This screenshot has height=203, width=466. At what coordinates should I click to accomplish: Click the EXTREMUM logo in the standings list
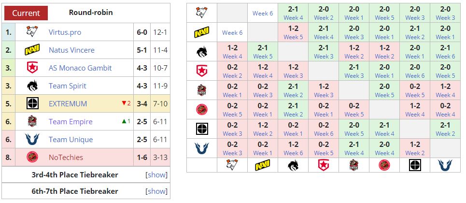tap(32, 104)
